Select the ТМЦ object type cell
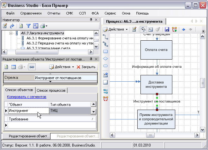The height and width of the screenshot is (150, 208). point(70,111)
